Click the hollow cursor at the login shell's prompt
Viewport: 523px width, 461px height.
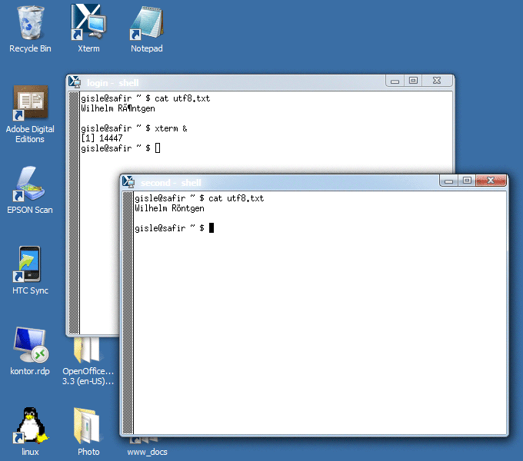pos(158,148)
